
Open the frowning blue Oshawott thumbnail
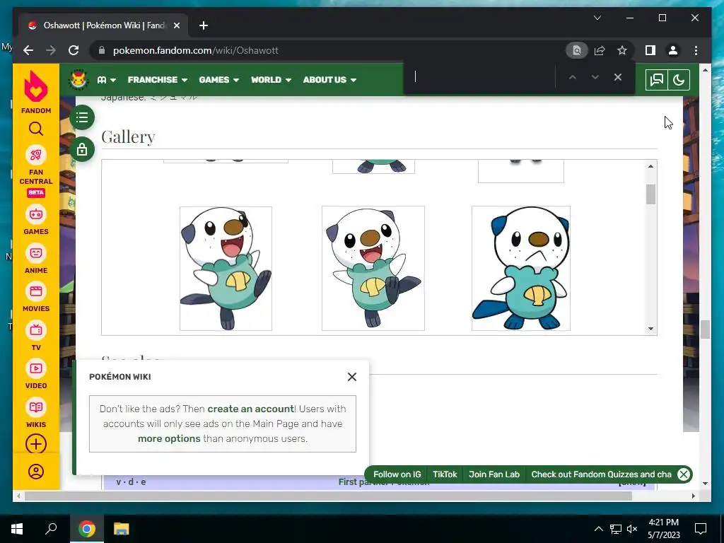[521, 268]
